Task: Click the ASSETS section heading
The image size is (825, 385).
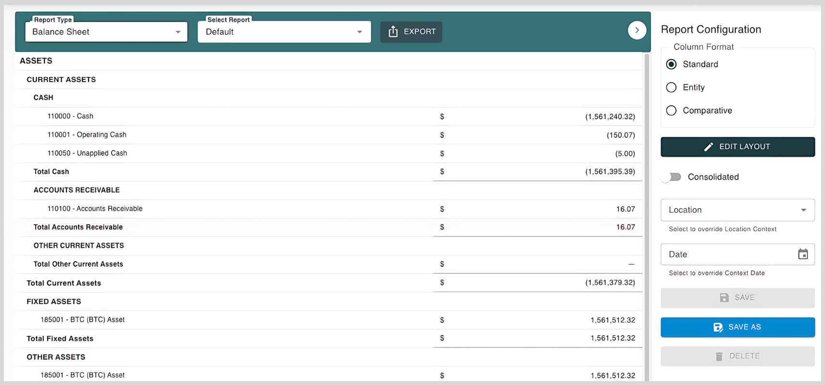Action: point(36,61)
